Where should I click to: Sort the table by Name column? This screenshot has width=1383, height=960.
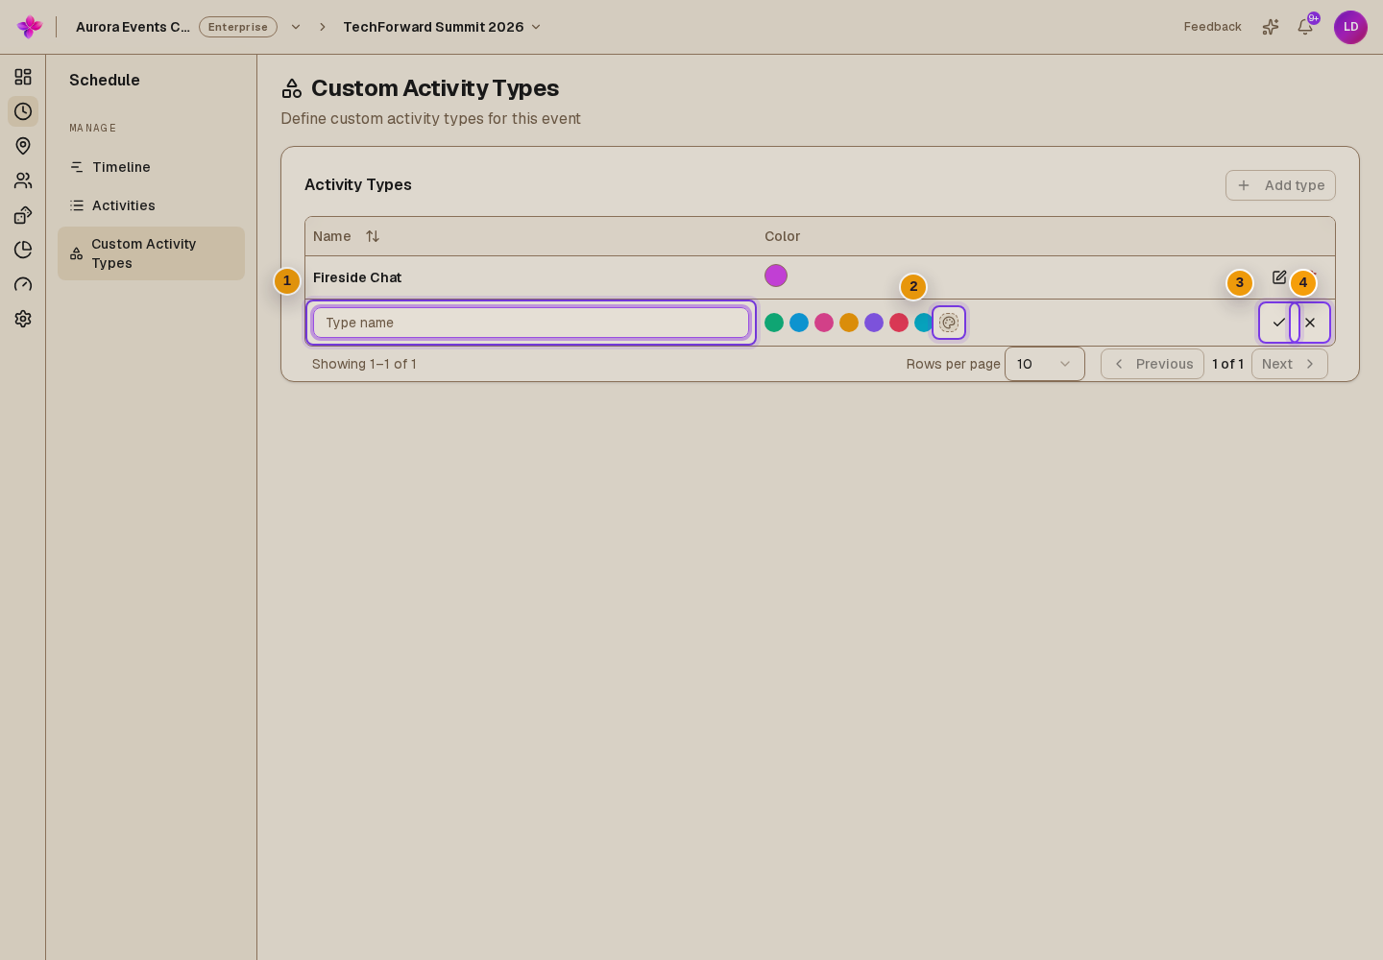(x=373, y=236)
